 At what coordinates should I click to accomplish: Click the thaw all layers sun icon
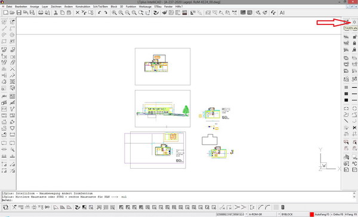coord(354,22)
